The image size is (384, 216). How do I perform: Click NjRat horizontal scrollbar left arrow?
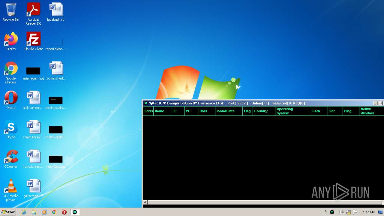click(x=145, y=202)
